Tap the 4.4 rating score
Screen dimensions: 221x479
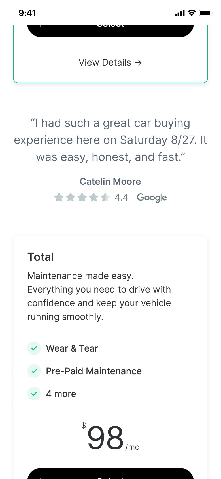[121, 198]
